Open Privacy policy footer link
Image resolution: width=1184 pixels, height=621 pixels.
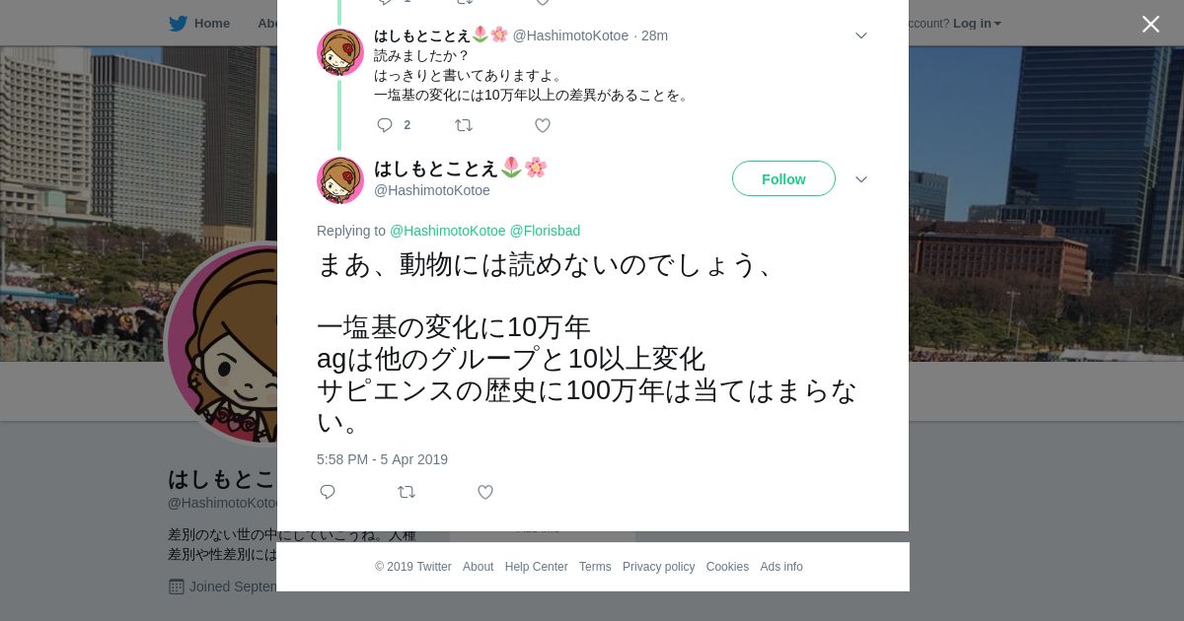pyautogui.click(x=658, y=567)
